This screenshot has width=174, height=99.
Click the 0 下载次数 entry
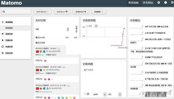pyautogui.click(x=157, y=79)
